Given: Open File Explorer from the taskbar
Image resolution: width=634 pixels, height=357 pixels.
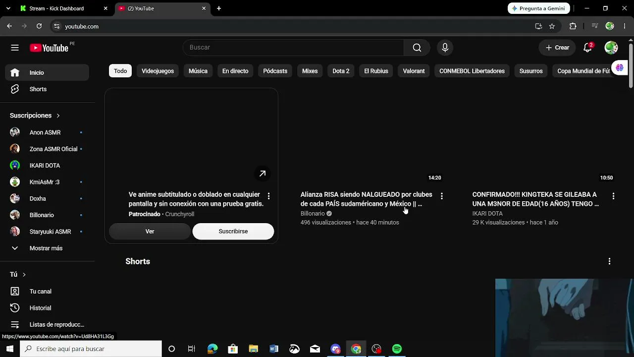Looking at the screenshot, I should tap(254, 349).
